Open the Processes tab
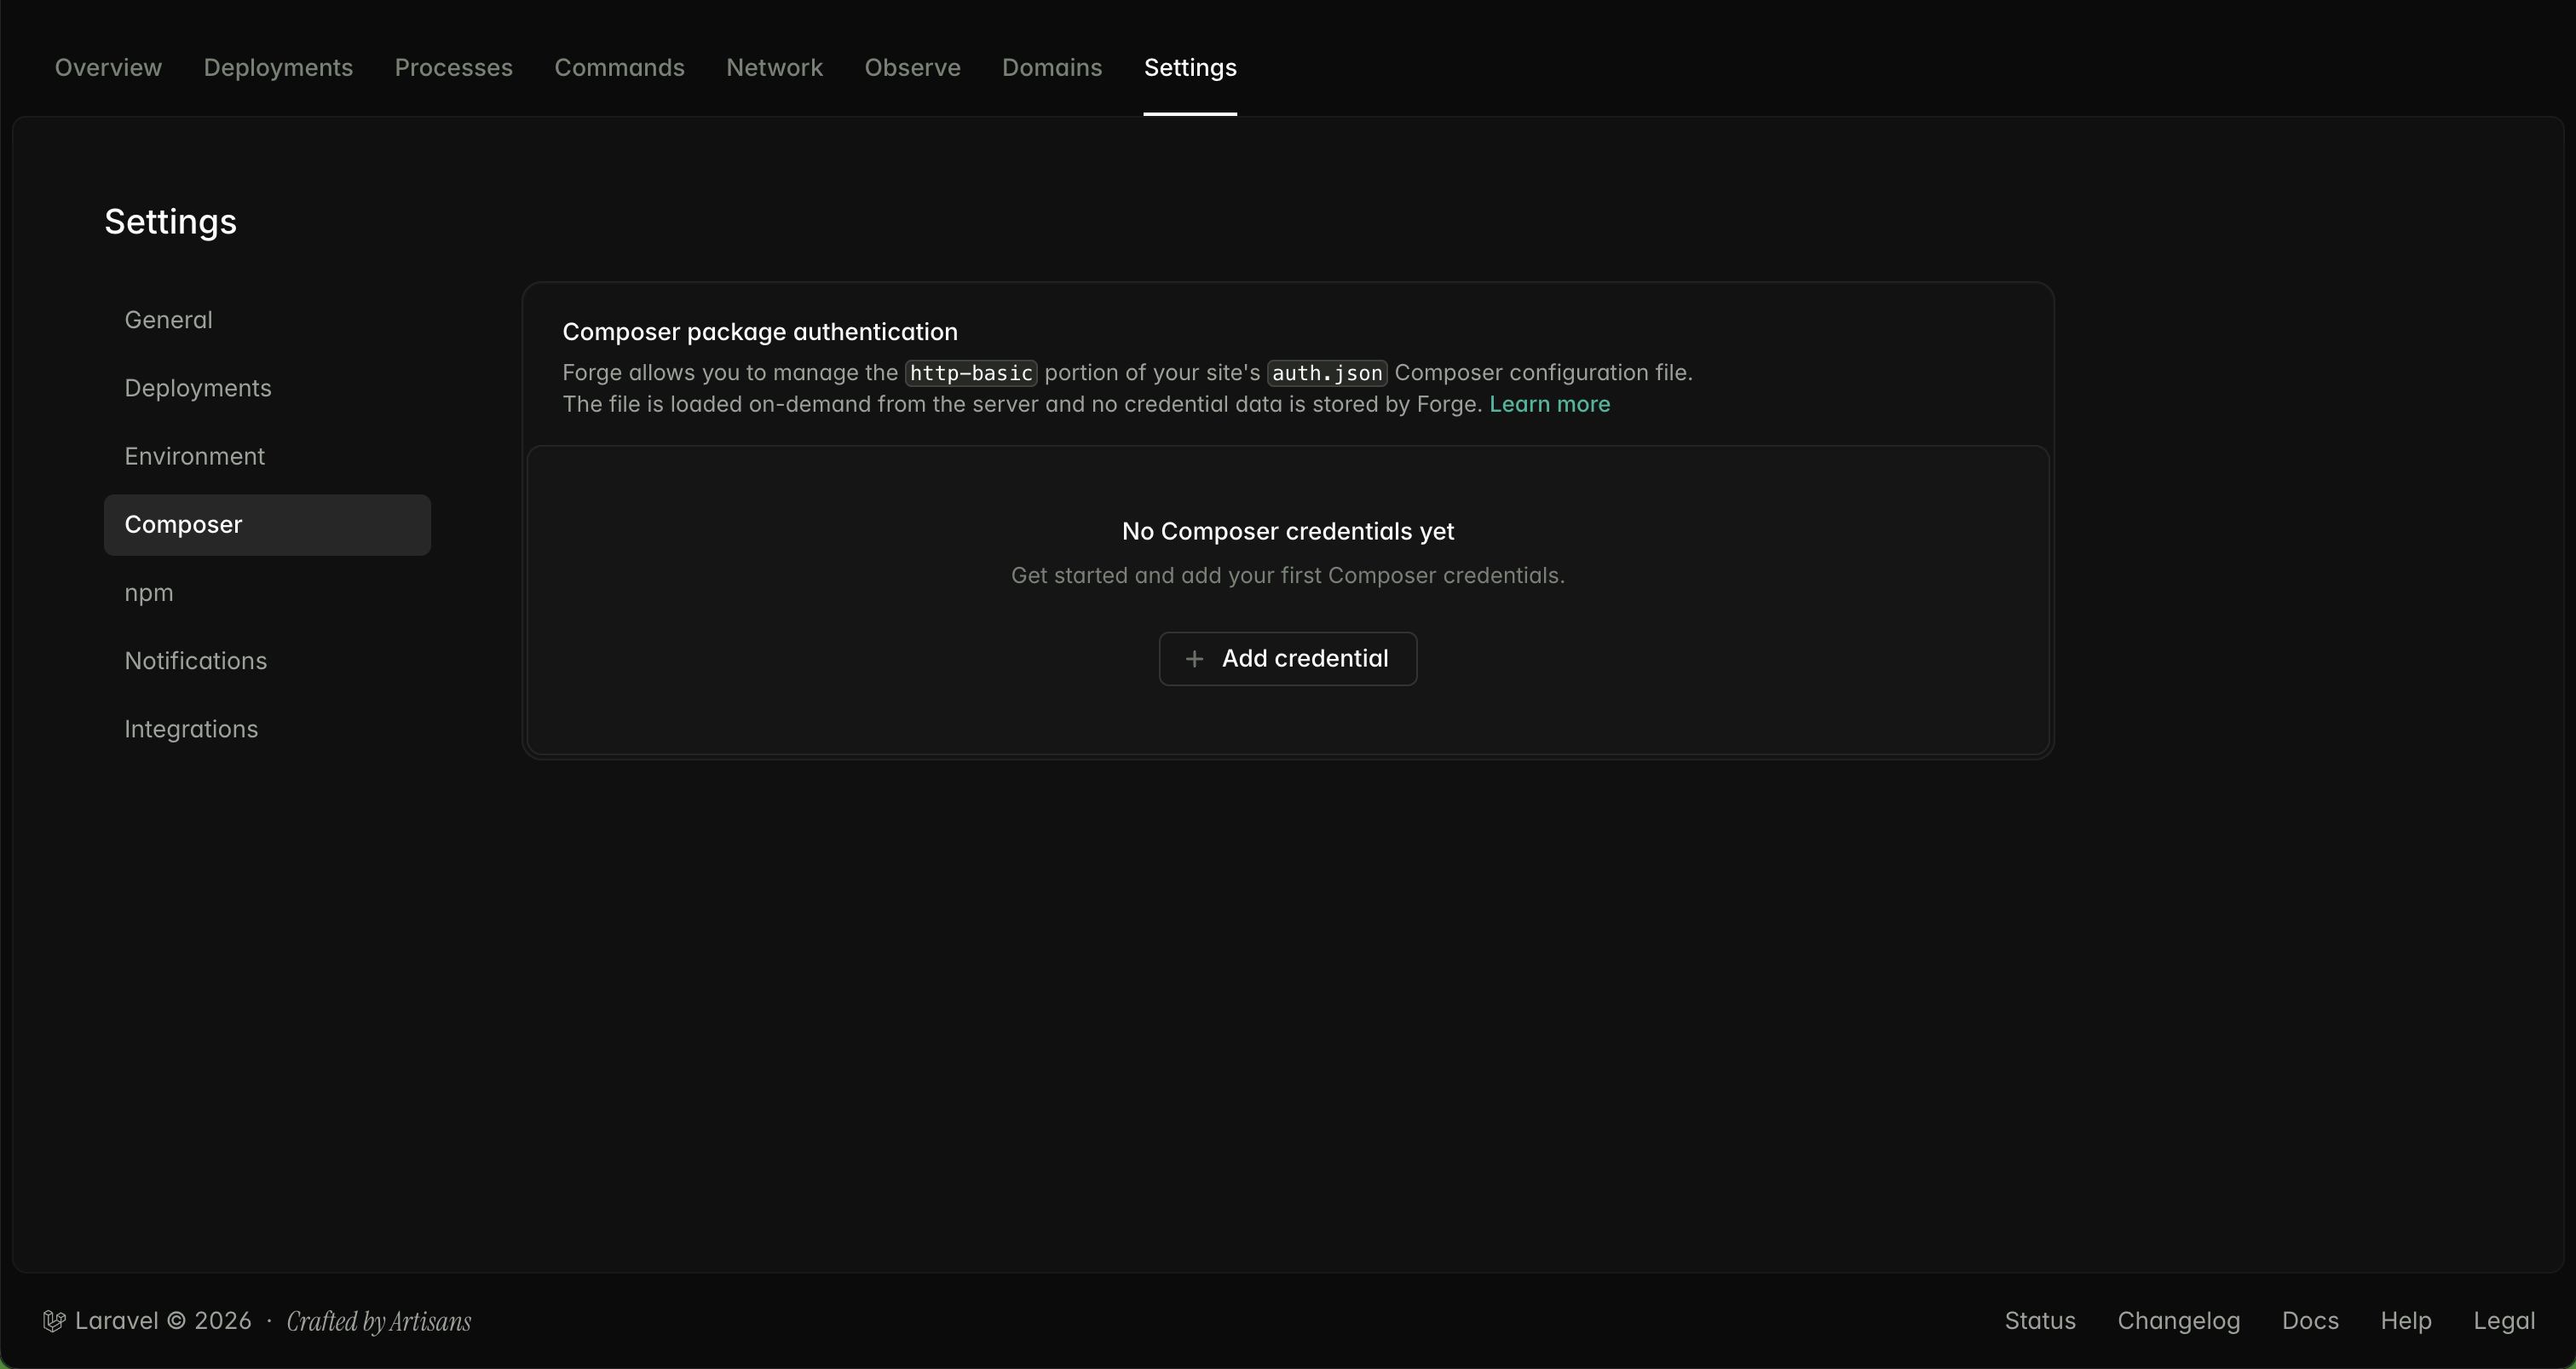 coord(453,67)
